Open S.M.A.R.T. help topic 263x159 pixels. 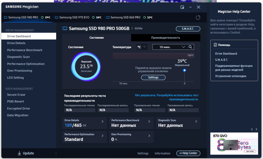pos(222,60)
